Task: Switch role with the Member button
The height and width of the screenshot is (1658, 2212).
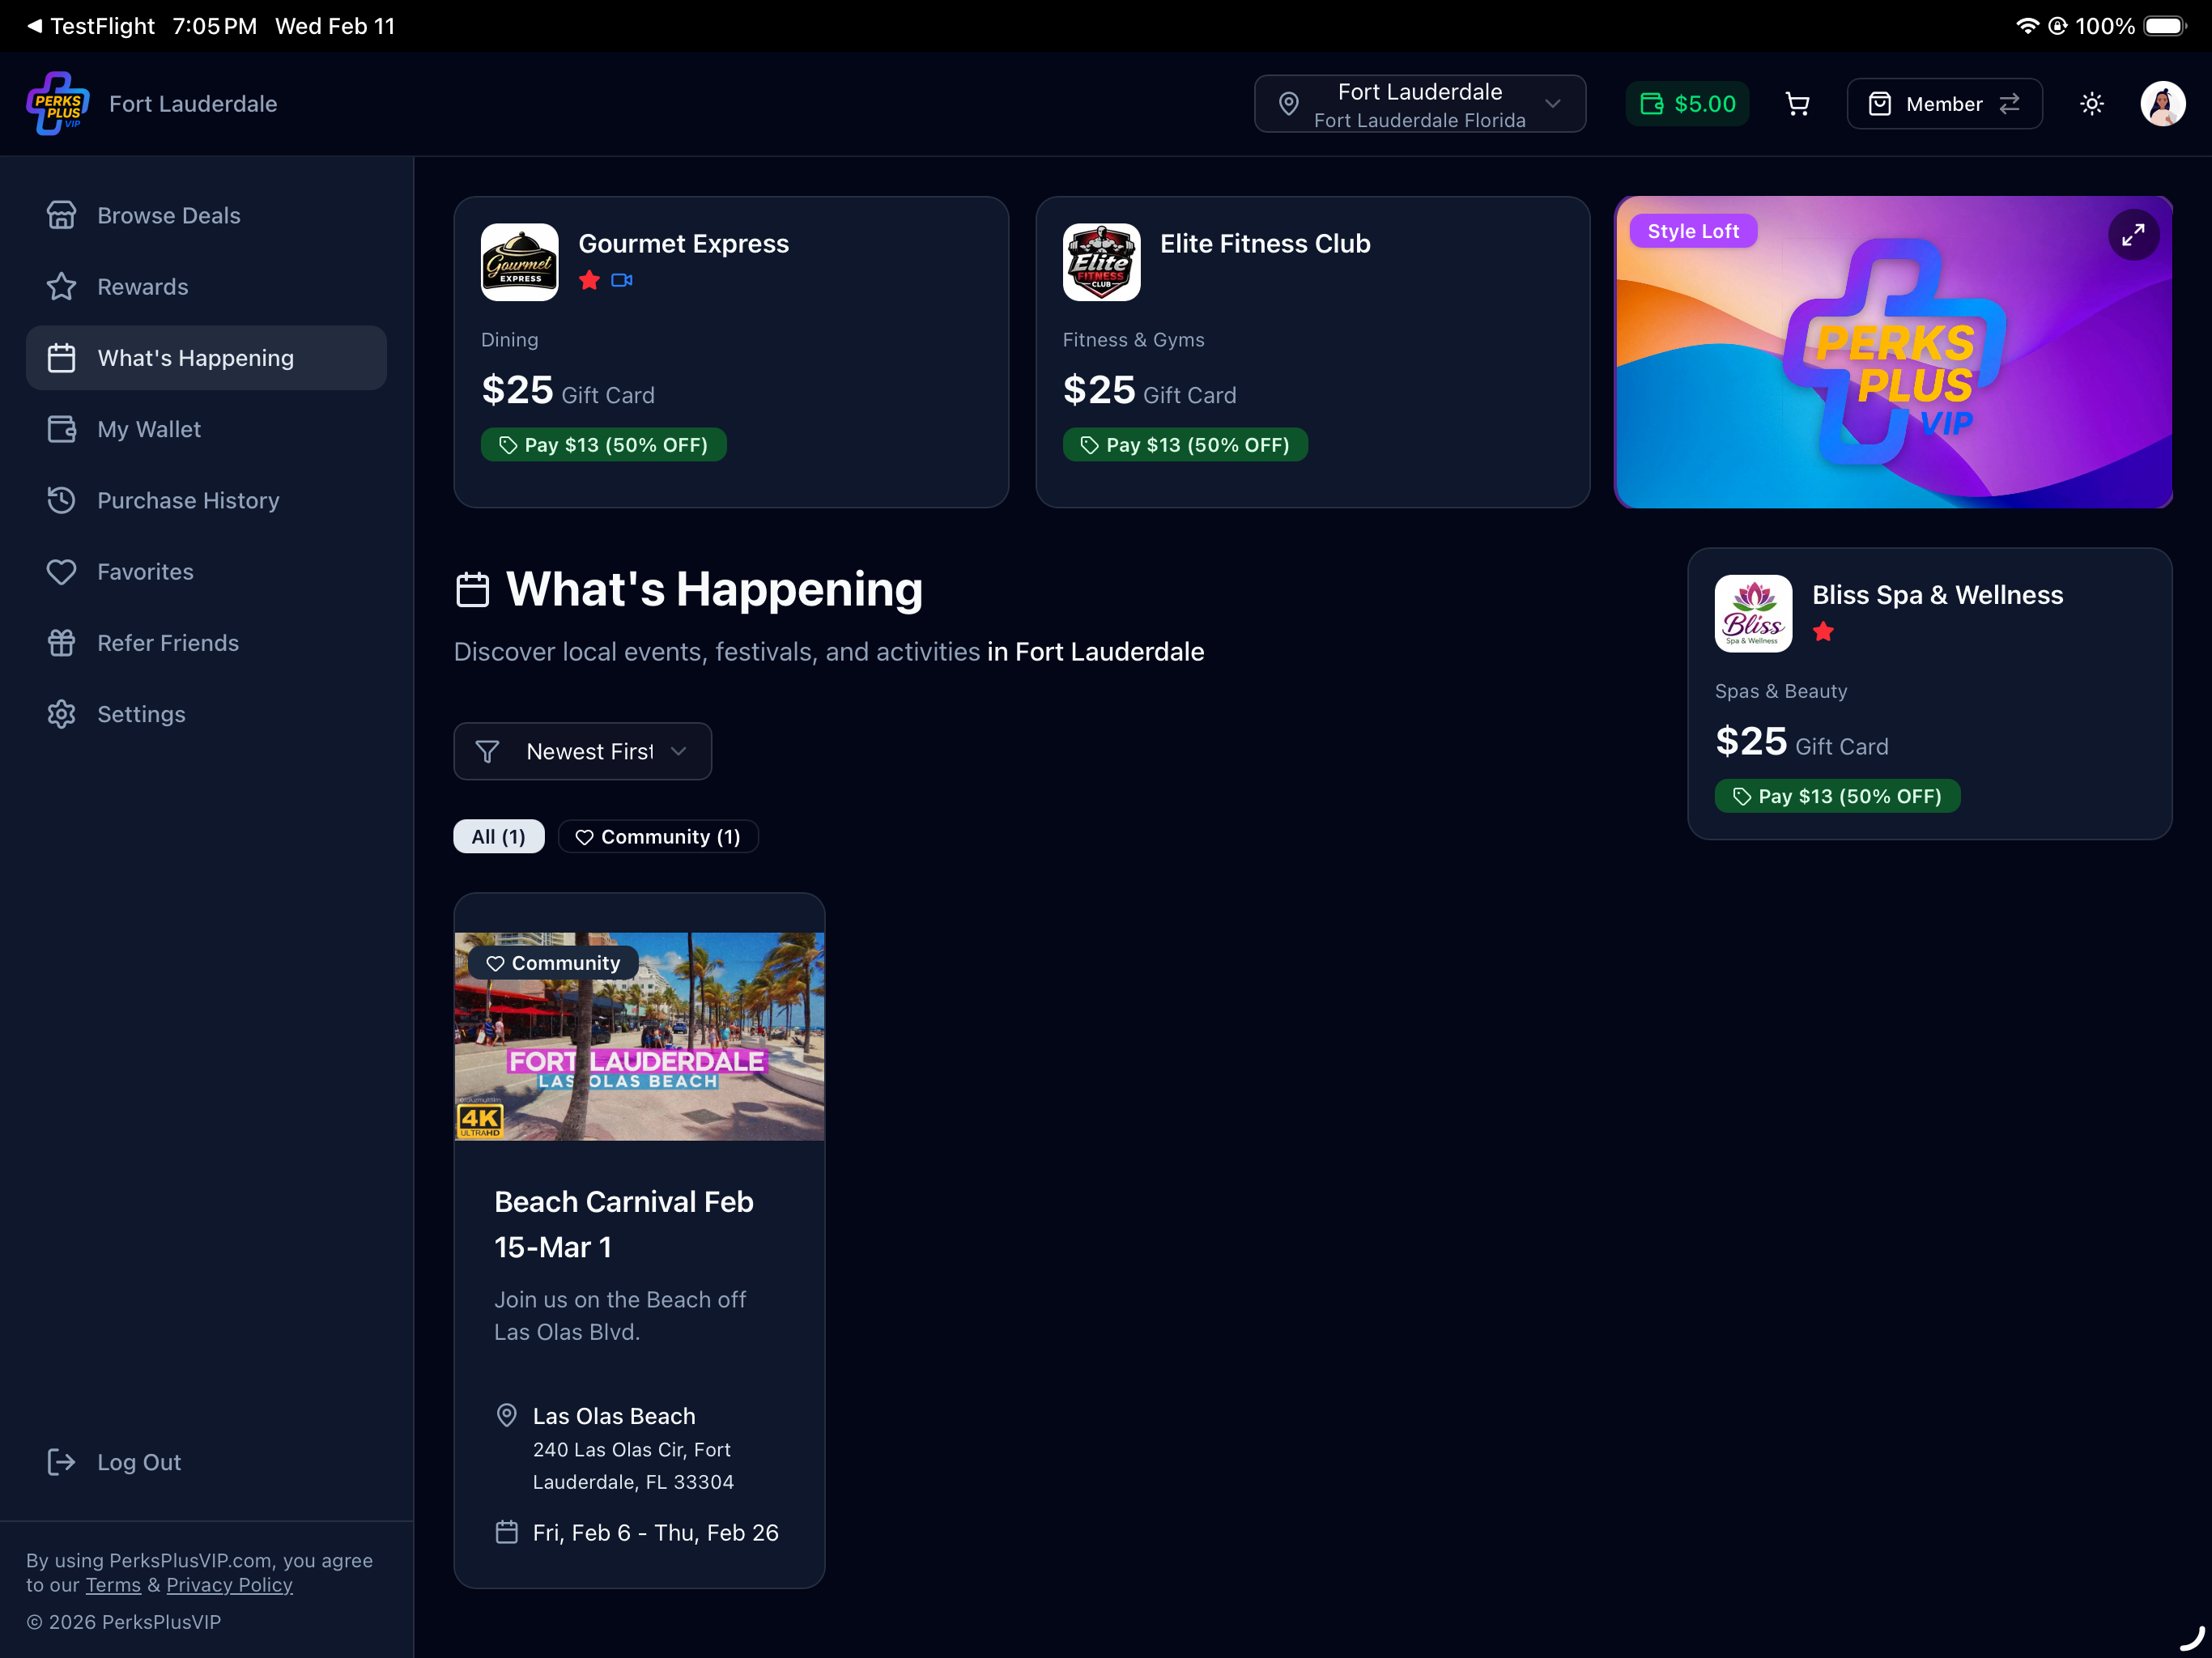Action: (1944, 104)
